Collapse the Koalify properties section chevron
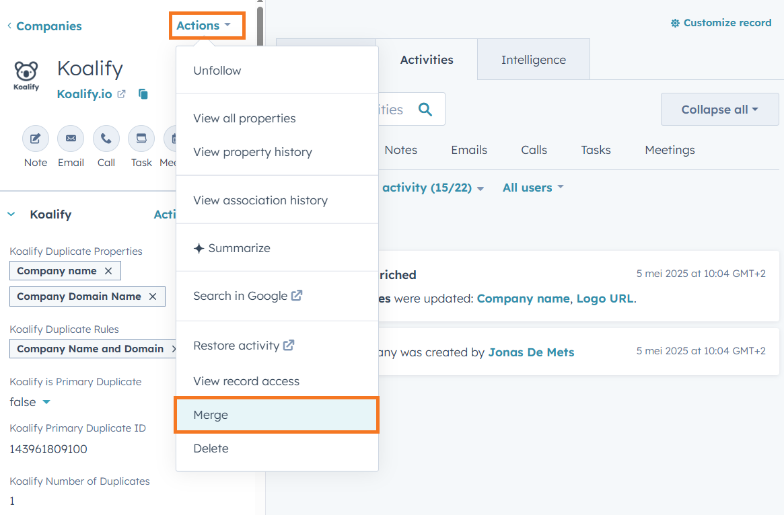784x515 pixels. click(11, 214)
